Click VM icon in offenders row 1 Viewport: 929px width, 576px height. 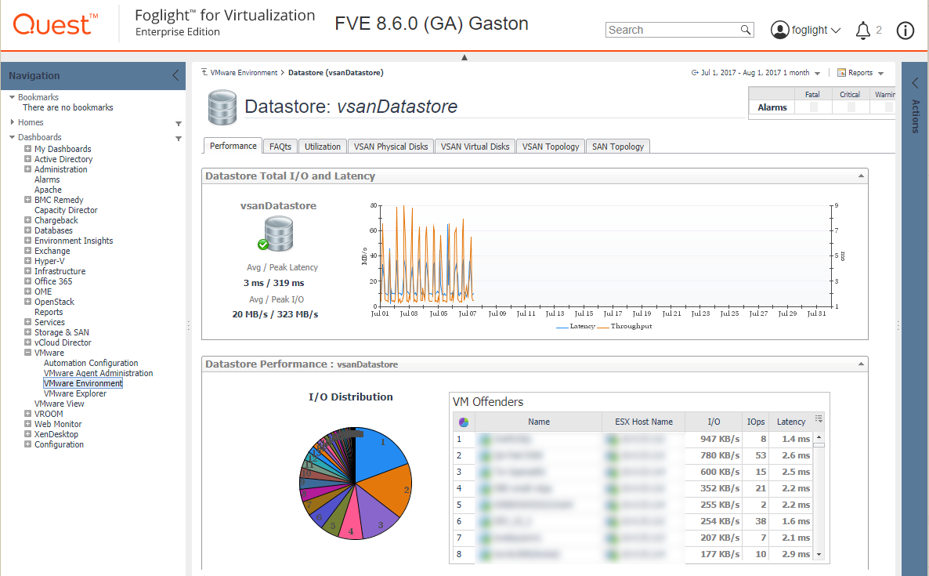486,439
